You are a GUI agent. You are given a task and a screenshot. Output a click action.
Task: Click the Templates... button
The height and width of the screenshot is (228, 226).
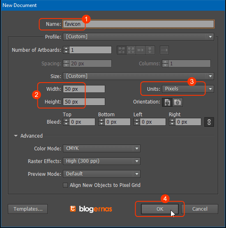[x=28, y=209]
